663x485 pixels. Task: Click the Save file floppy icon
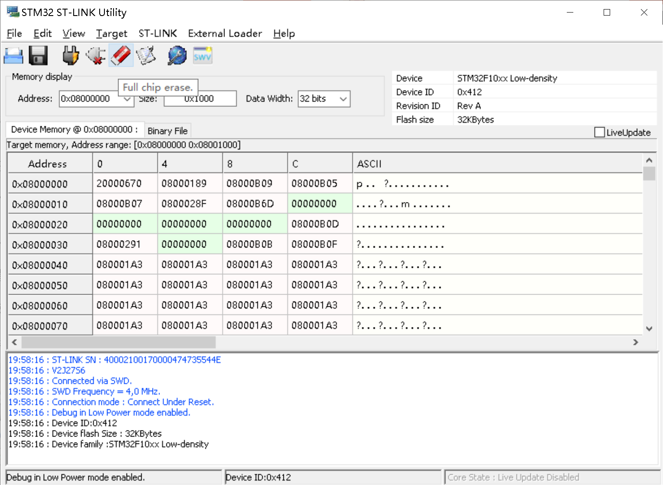38,56
